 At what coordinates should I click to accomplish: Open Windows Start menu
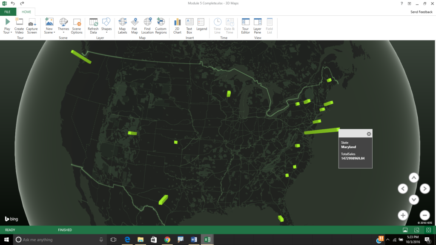click(x=6, y=239)
